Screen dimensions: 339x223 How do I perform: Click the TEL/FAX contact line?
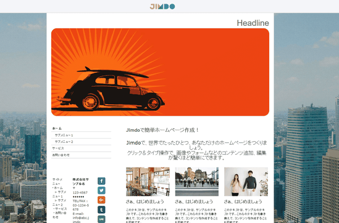click(81, 205)
